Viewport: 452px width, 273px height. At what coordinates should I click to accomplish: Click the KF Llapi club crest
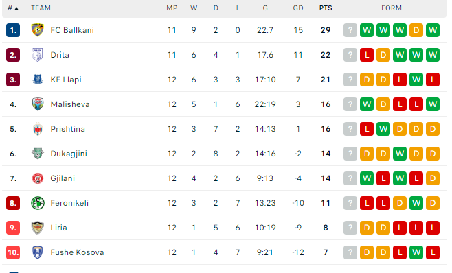point(38,80)
